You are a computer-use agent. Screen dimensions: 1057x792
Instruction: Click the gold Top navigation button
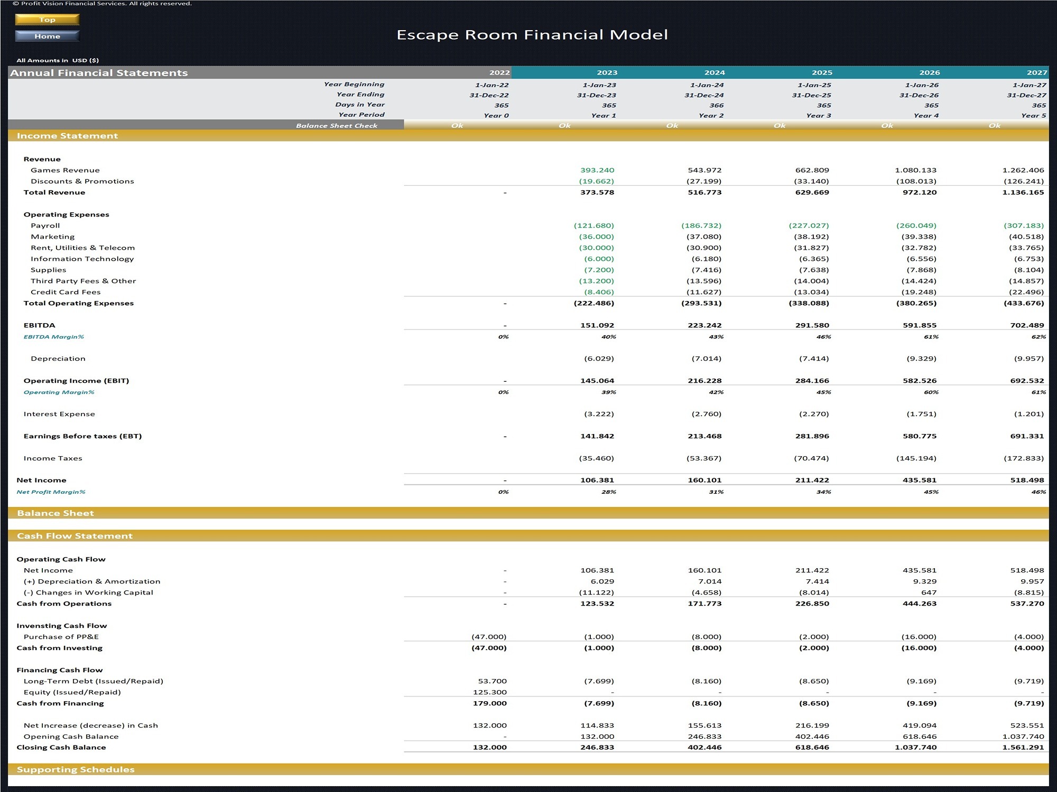coord(47,20)
